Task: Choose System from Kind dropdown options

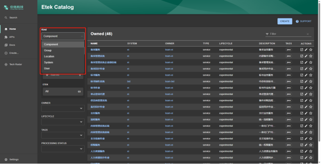Action: tap(49, 62)
